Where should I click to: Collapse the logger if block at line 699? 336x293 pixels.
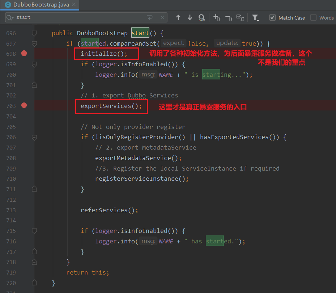(x=34, y=64)
